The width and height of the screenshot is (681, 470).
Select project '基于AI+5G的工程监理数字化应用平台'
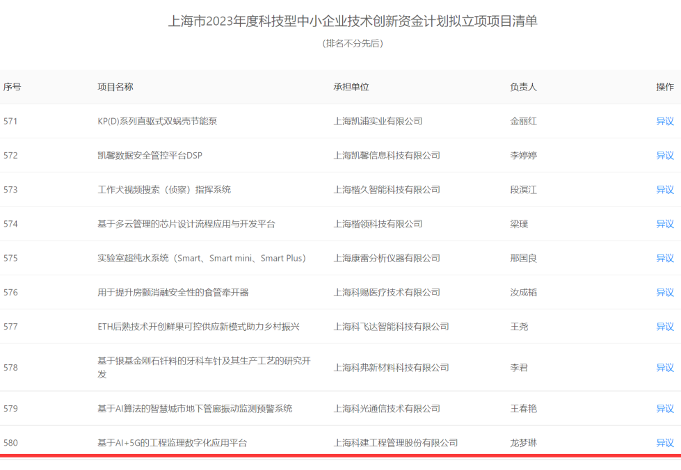click(172, 443)
